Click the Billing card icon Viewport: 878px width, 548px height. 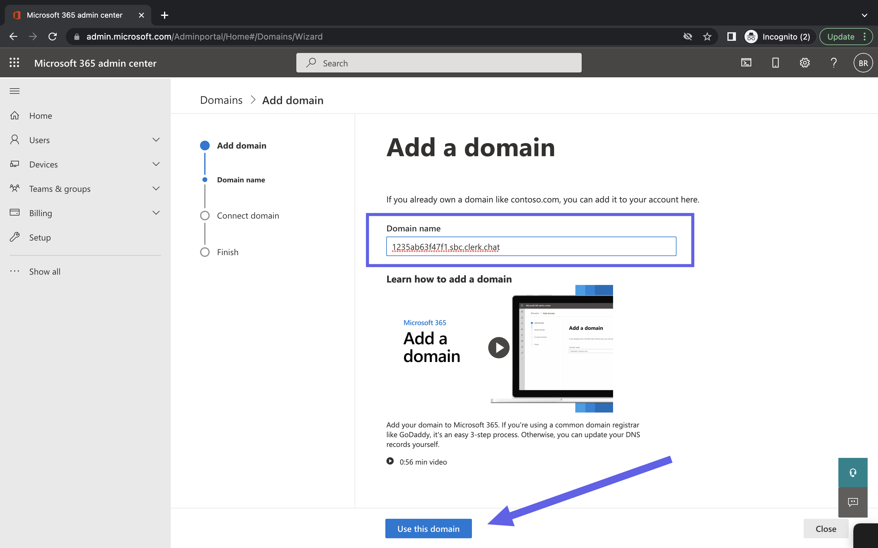(x=15, y=213)
